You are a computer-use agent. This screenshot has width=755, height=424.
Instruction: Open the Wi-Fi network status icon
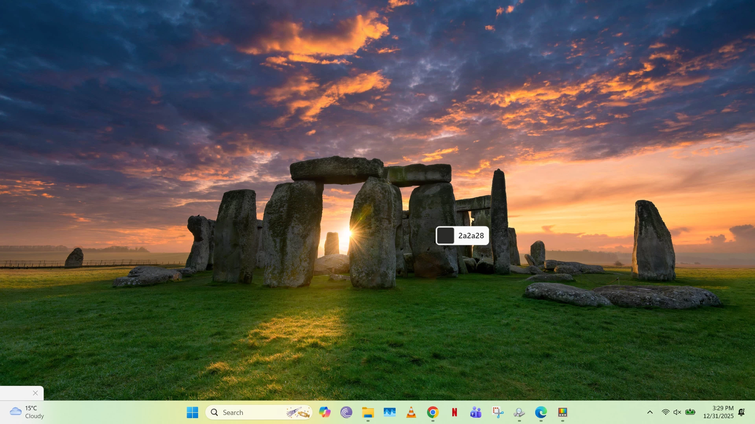click(666, 412)
